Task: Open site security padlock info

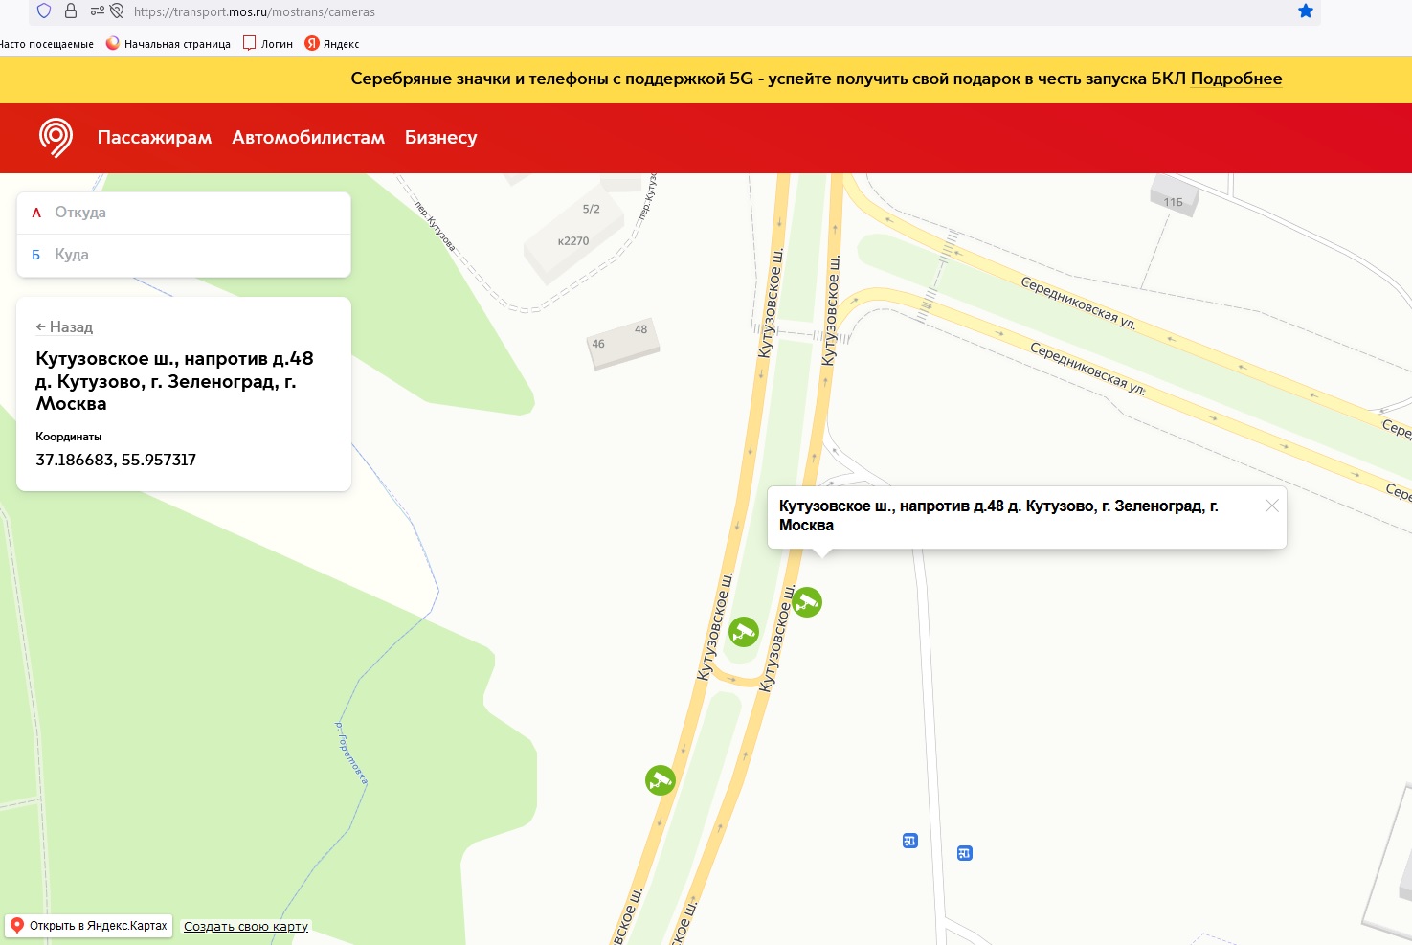Action: 71,11
